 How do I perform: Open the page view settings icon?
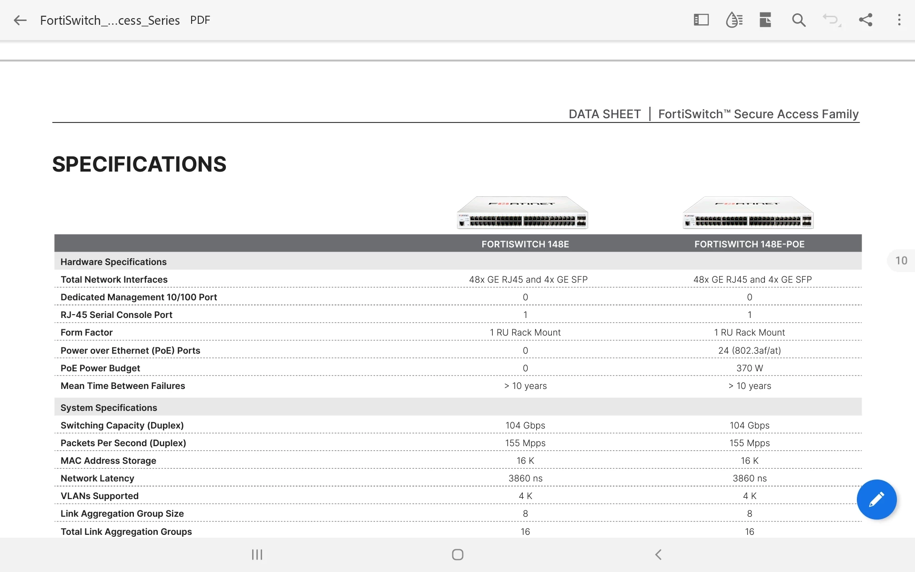[765, 20]
